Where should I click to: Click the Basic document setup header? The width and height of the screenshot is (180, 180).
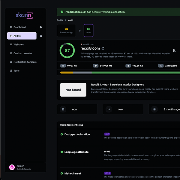point(72,125)
